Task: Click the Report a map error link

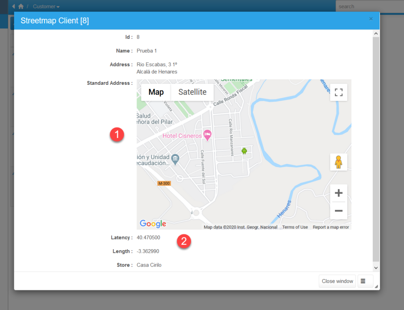Action: click(x=330, y=227)
